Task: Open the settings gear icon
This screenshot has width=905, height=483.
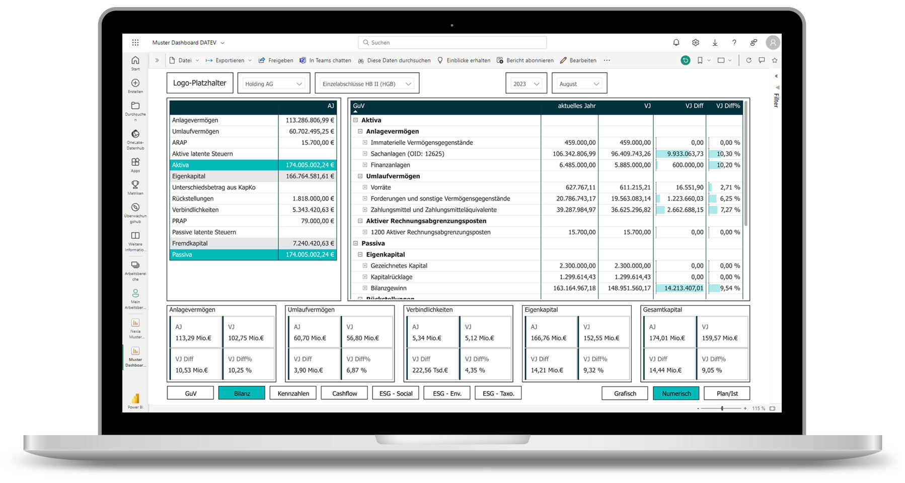Action: [x=695, y=42]
